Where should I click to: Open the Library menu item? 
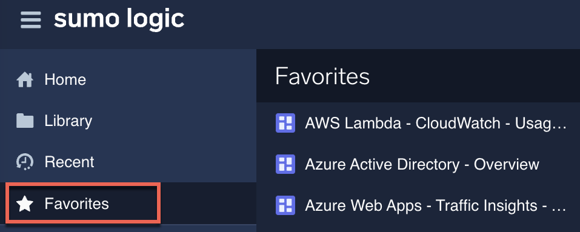click(x=128, y=121)
